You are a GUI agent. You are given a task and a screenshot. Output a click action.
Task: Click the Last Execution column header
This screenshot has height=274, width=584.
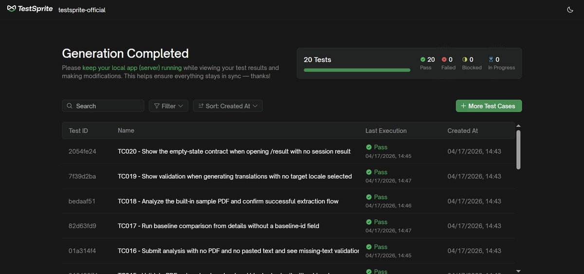coord(386,130)
